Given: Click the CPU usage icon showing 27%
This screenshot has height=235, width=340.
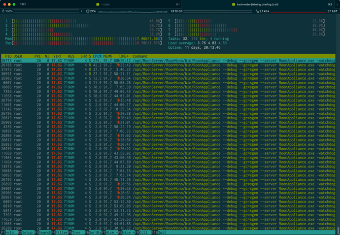Looking at the screenshot, I should tap(88, 11).
